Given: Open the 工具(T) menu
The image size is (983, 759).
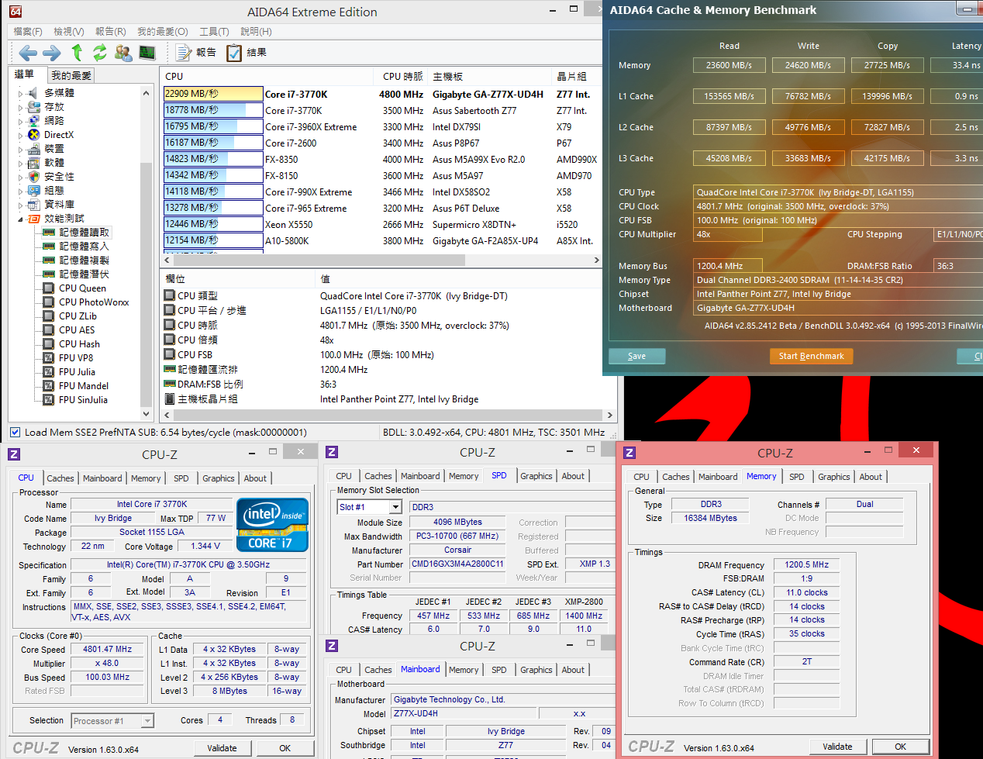Looking at the screenshot, I should click(x=214, y=32).
